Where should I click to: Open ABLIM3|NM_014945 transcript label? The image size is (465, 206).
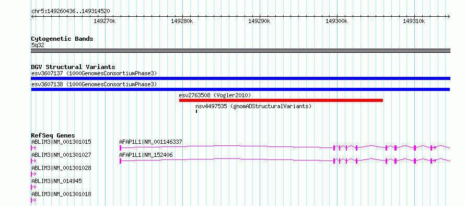(56, 181)
